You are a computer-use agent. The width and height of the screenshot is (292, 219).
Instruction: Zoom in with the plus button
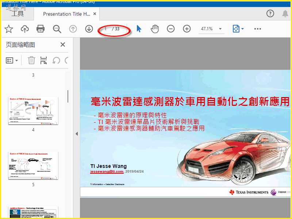187,29
